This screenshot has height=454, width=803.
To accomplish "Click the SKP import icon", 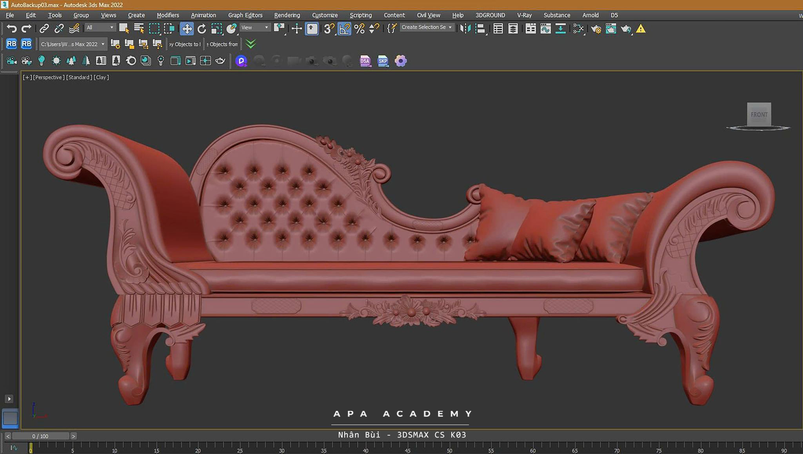I will pos(383,61).
